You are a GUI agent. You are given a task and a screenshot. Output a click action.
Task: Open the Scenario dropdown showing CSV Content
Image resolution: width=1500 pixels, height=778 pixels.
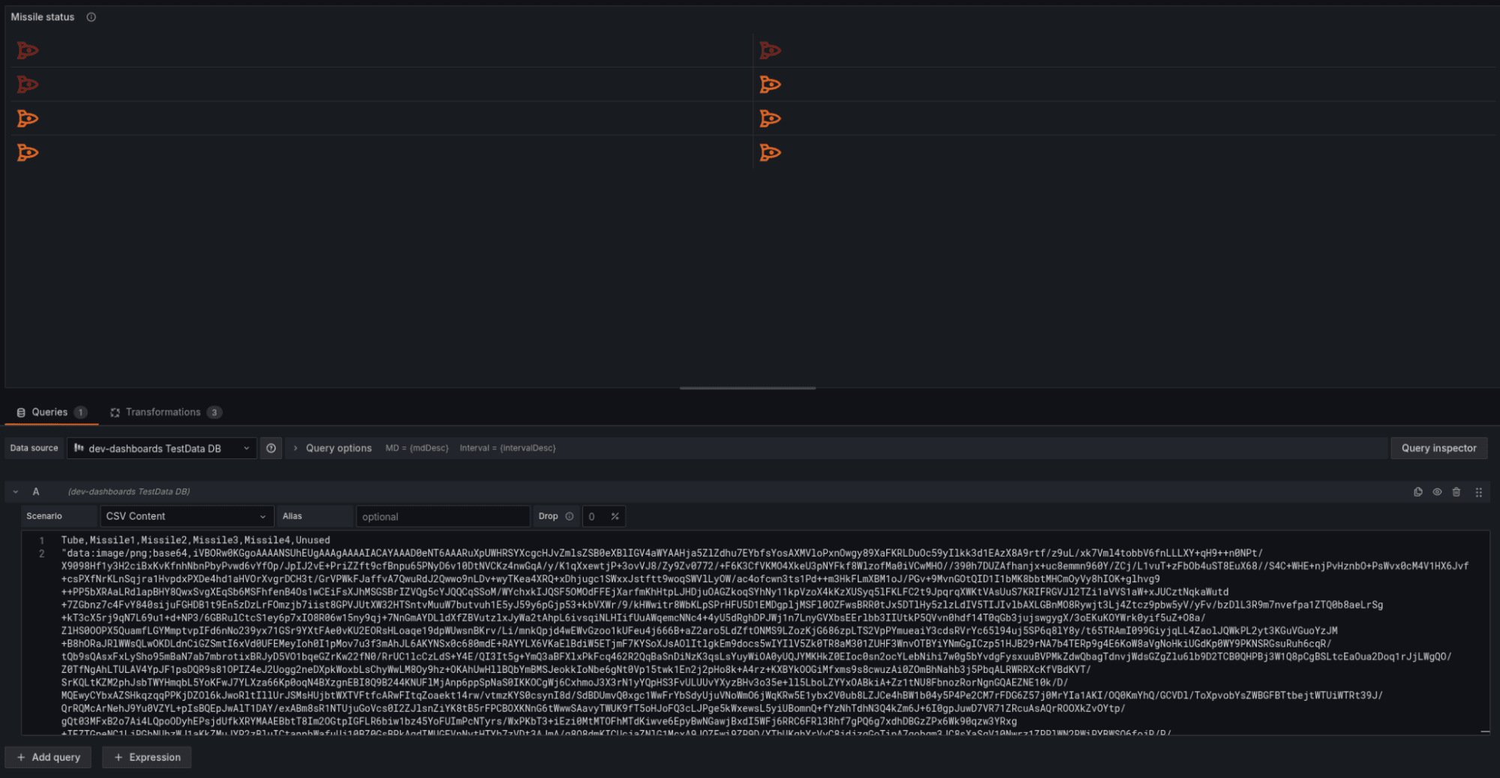coord(185,516)
